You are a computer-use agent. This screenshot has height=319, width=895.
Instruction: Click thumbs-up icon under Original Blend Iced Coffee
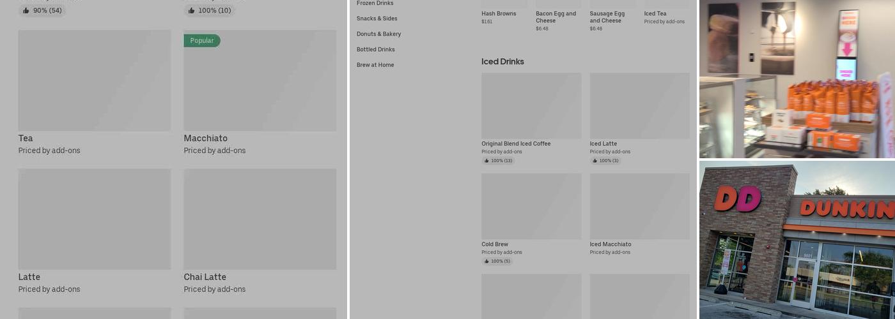486,161
